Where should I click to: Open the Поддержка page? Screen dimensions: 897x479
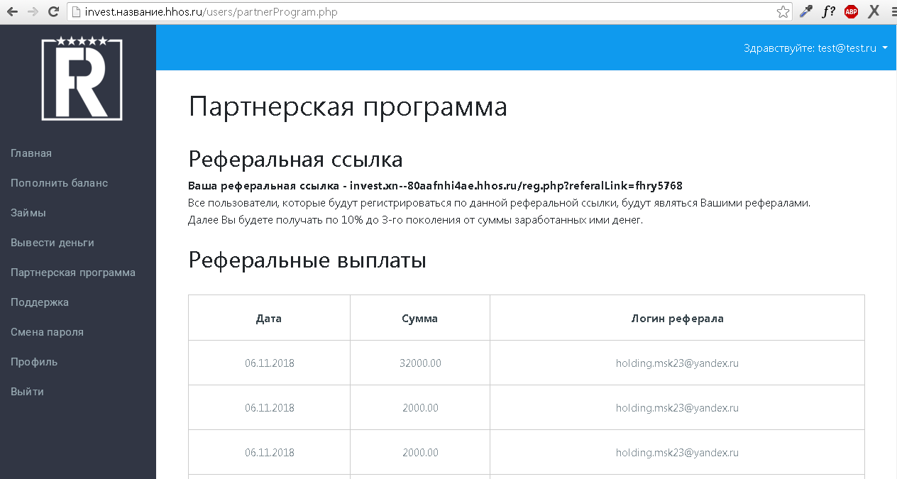coord(40,302)
